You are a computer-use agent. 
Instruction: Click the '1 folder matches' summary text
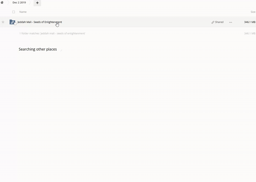[x=52, y=33]
